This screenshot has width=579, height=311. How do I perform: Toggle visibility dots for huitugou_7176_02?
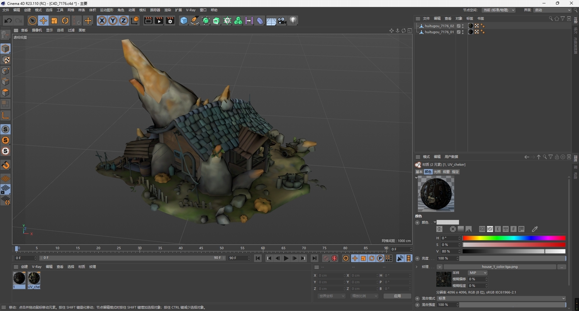(463, 26)
